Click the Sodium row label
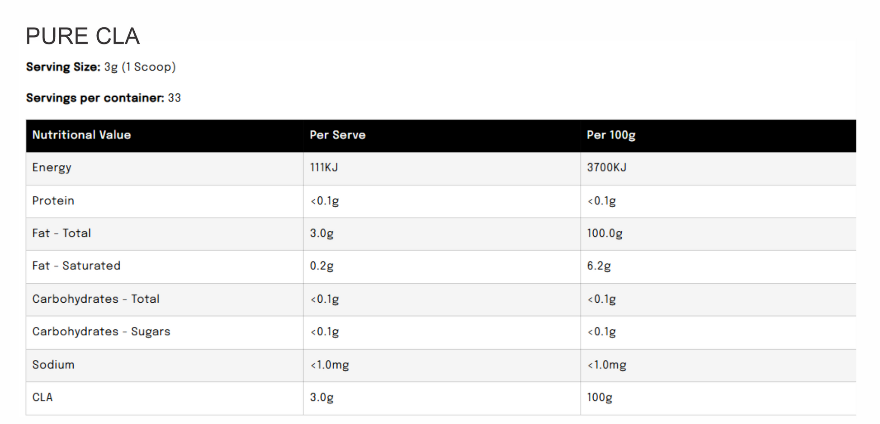Image resolution: width=880 pixels, height=424 pixels. pos(53,365)
